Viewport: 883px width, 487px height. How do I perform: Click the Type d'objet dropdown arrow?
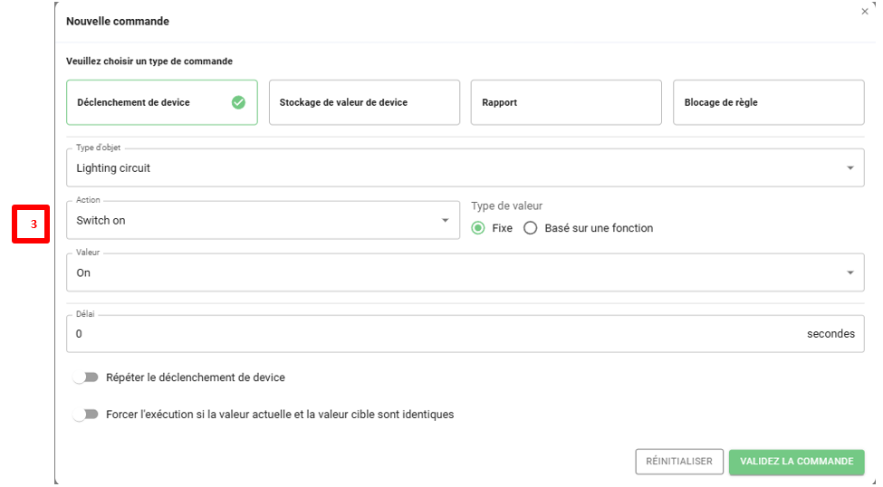[849, 168]
